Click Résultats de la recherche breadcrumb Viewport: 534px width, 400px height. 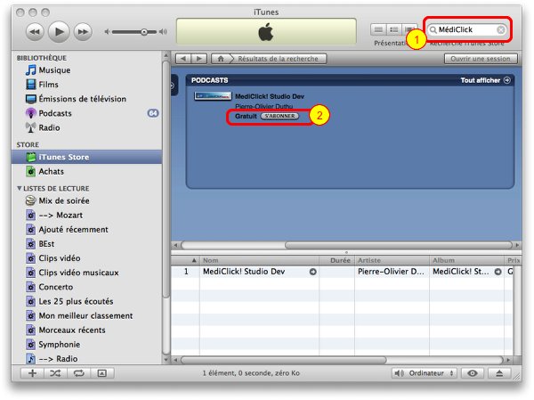pyautogui.click(x=278, y=59)
